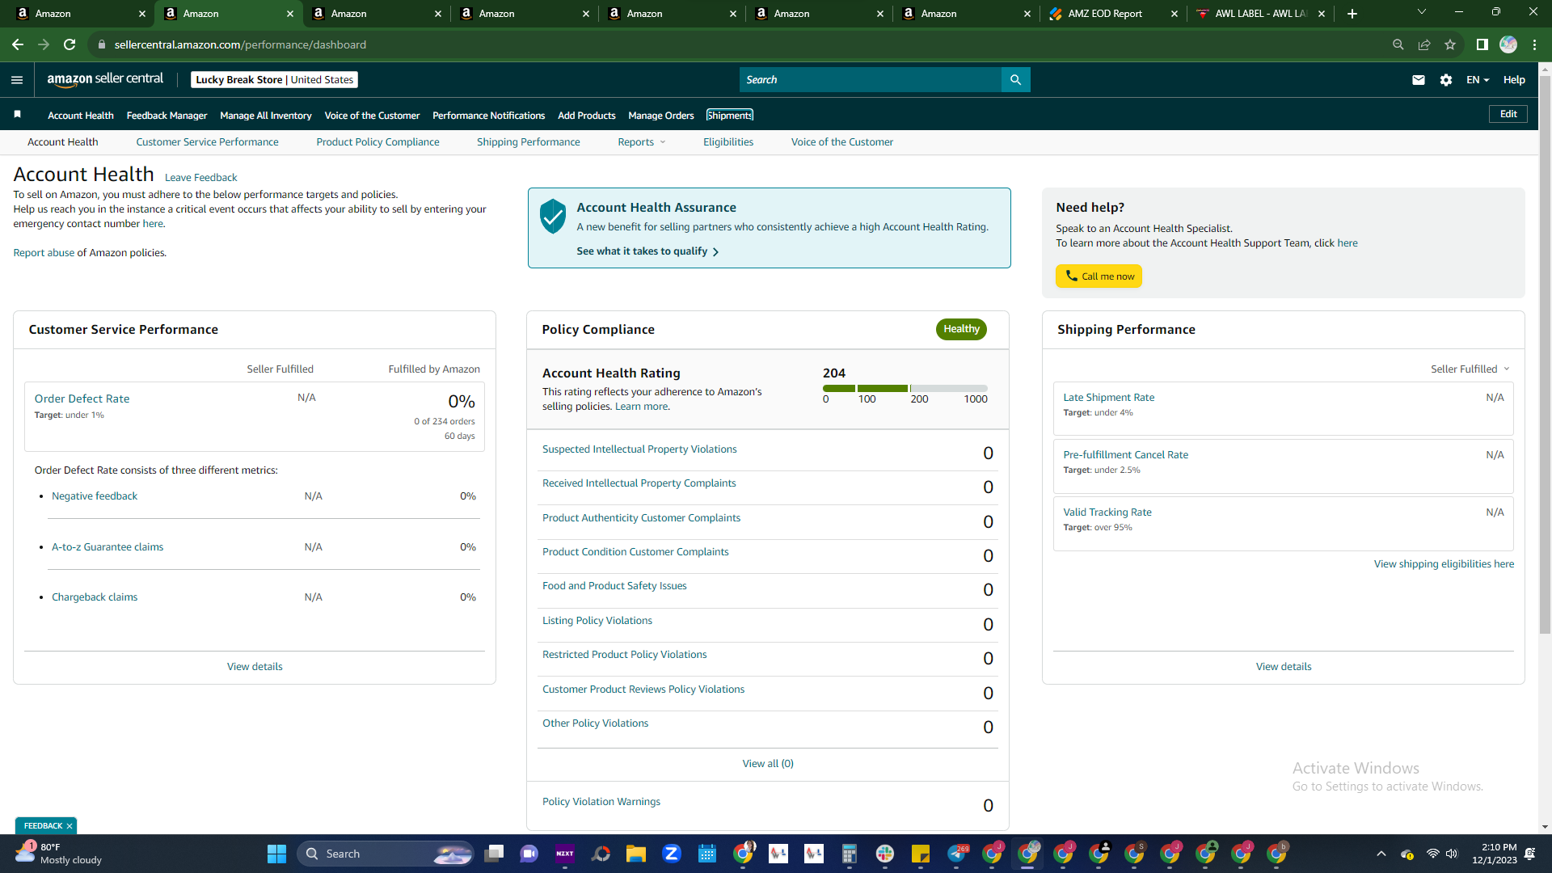Open the Report abuse link
The height and width of the screenshot is (873, 1552).
(44, 253)
